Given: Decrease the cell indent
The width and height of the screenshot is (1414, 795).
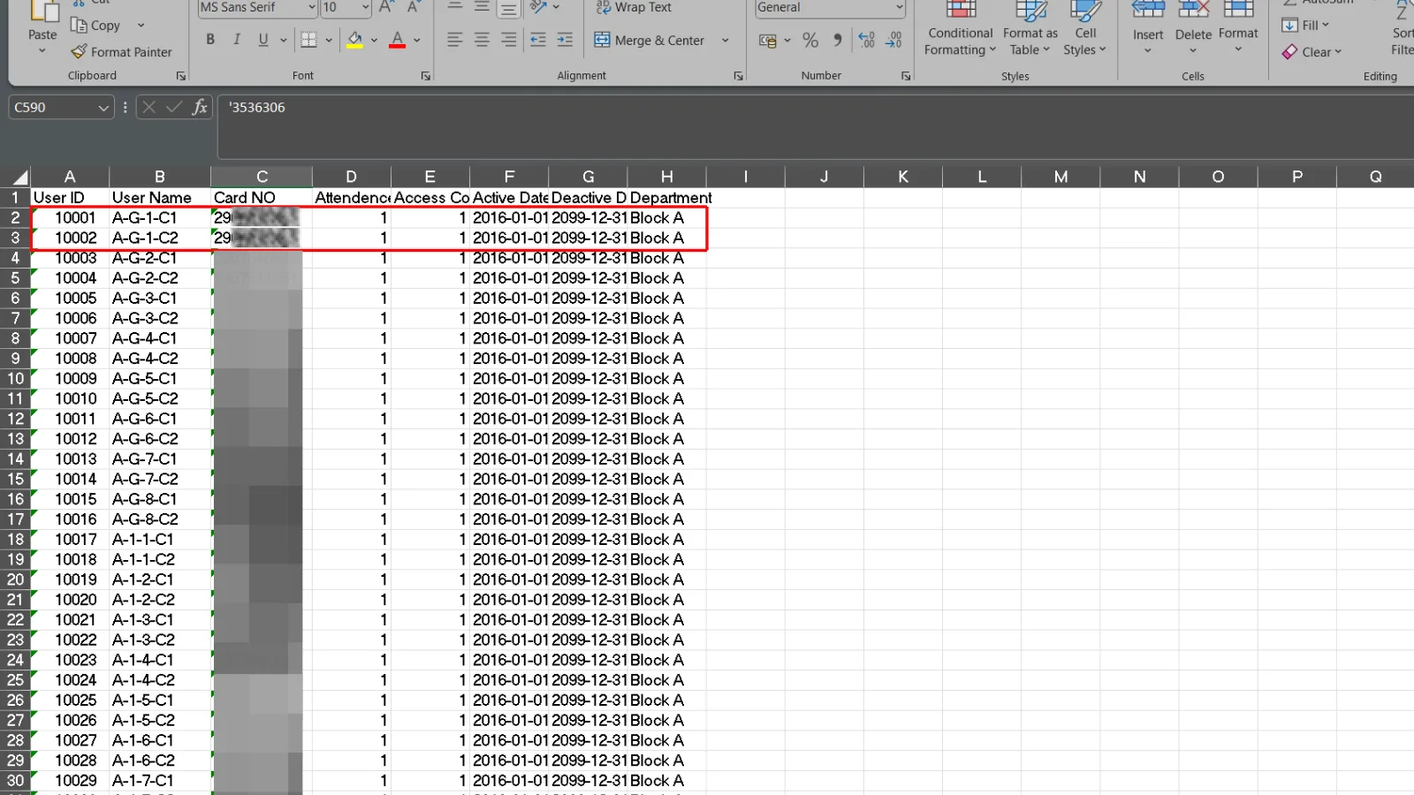Looking at the screenshot, I should (537, 40).
